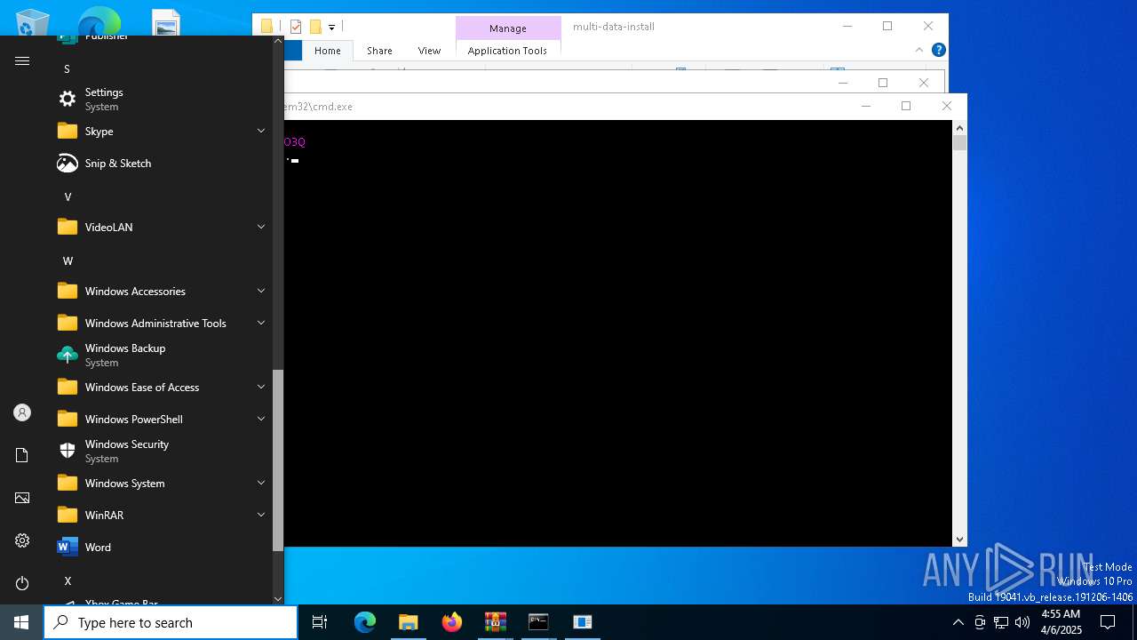Click inside the cmd console area
The width and height of the screenshot is (1137, 640).
coord(618,333)
